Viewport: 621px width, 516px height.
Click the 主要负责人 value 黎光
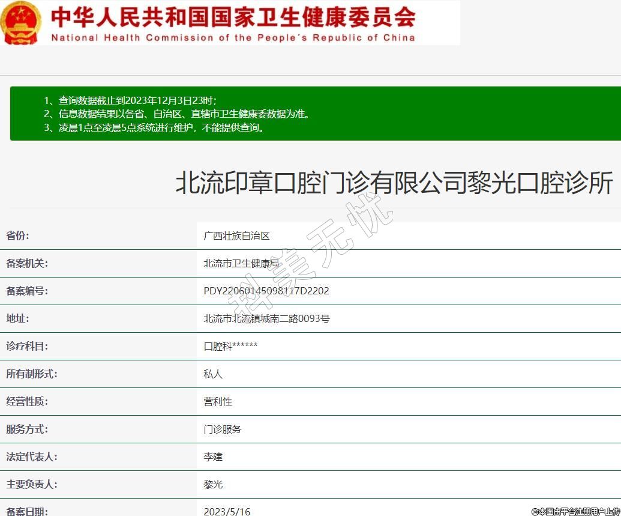(x=213, y=485)
